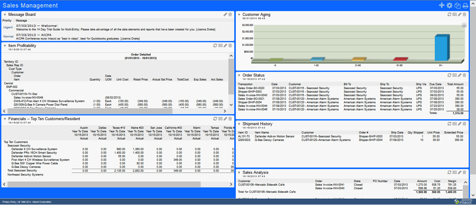Screen dimensions: 476x205
Task: Edit the Order Status panel
Action: pyautogui.click(x=460, y=75)
